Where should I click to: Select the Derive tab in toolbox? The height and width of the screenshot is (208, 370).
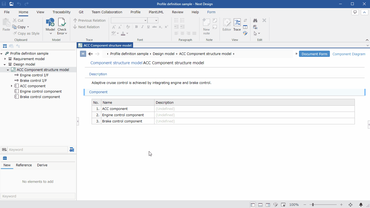42,165
